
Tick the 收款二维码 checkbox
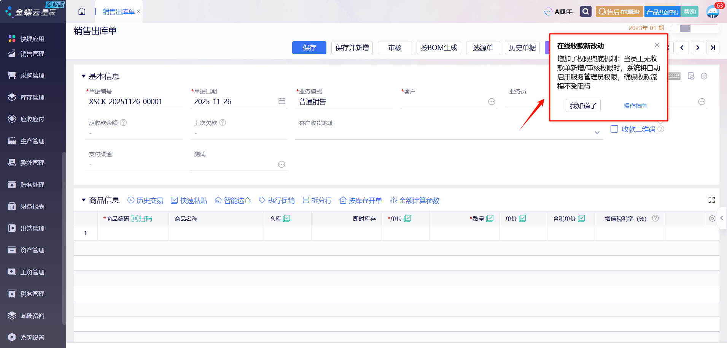point(614,129)
